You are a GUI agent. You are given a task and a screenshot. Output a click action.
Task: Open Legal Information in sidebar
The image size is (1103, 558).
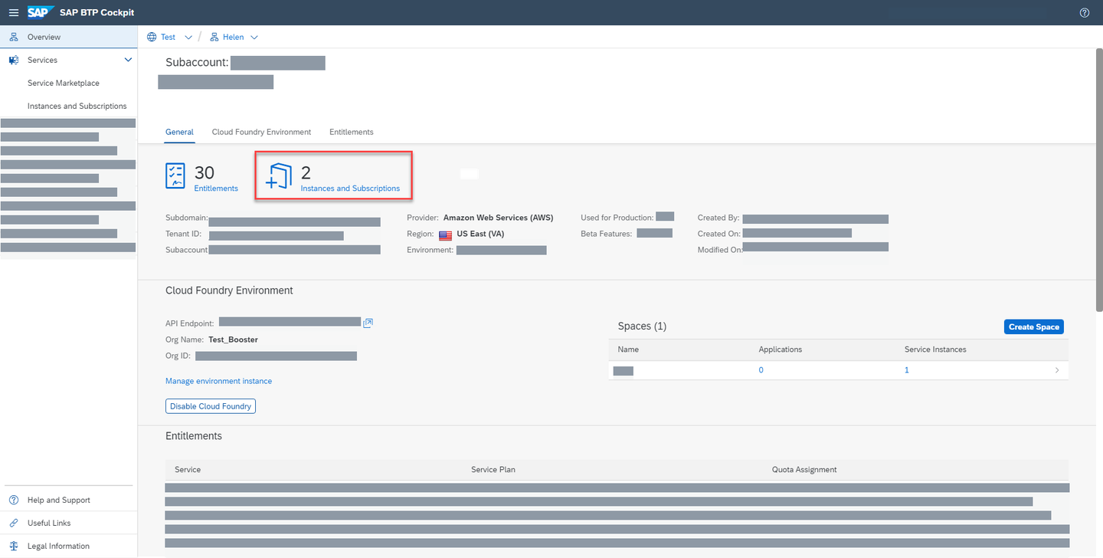58,546
